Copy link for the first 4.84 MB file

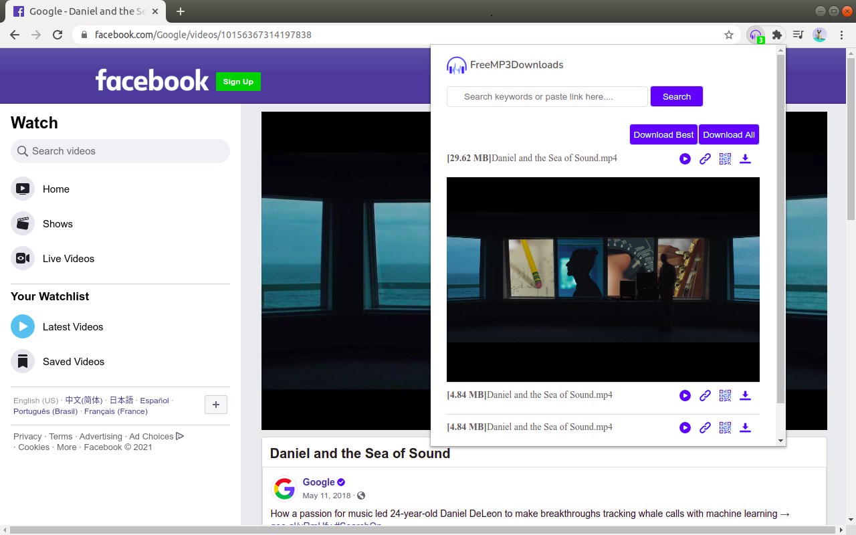[705, 396]
